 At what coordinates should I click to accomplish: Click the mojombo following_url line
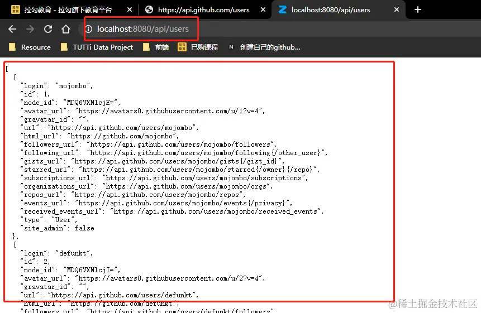point(174,153)
